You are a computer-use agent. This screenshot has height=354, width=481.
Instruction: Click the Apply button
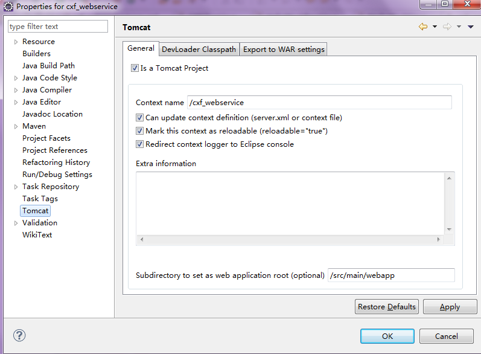(450, 307)
